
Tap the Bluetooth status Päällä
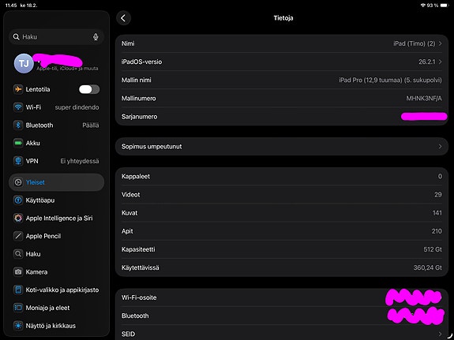(x=91, y=125)
